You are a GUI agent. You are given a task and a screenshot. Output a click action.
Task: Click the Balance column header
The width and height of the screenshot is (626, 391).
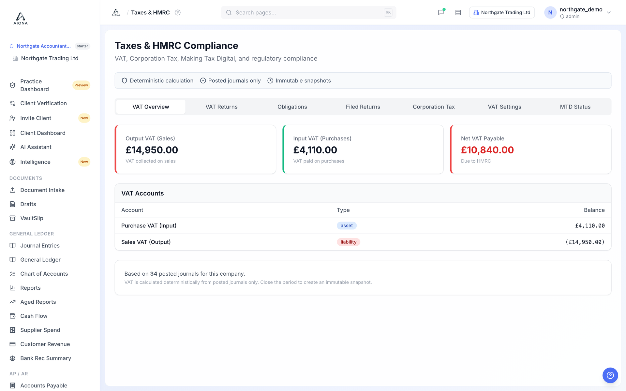pos(594,210)
